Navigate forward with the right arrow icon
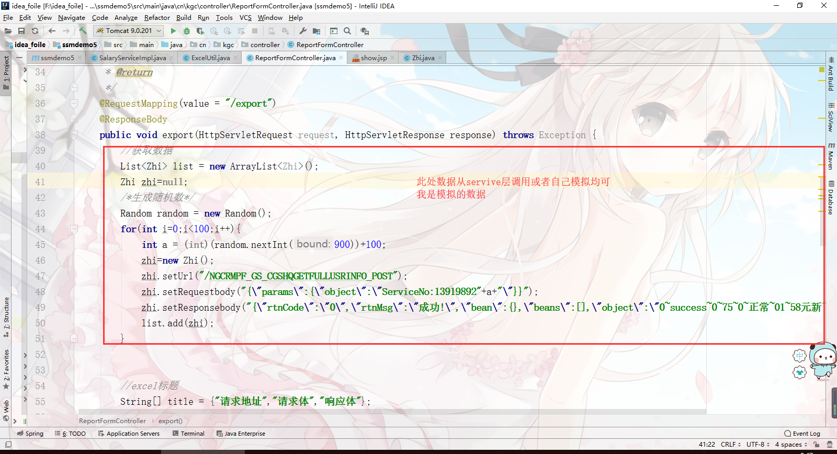The image size is (837, 454). click(66, 31)
